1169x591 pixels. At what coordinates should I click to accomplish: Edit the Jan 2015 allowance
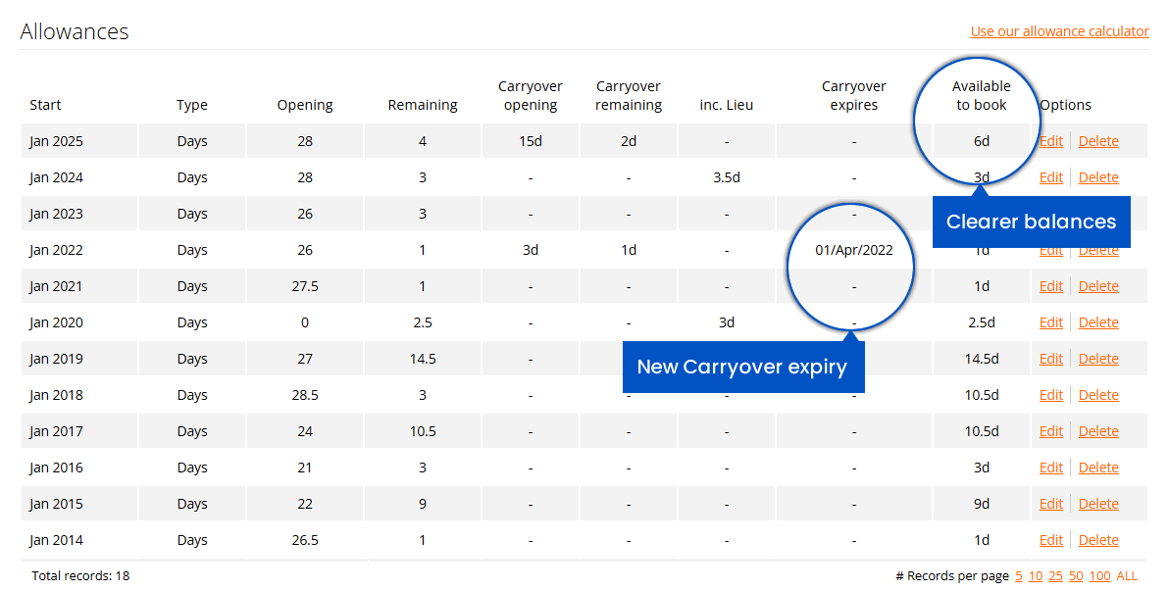click(x=1050, y=503)
